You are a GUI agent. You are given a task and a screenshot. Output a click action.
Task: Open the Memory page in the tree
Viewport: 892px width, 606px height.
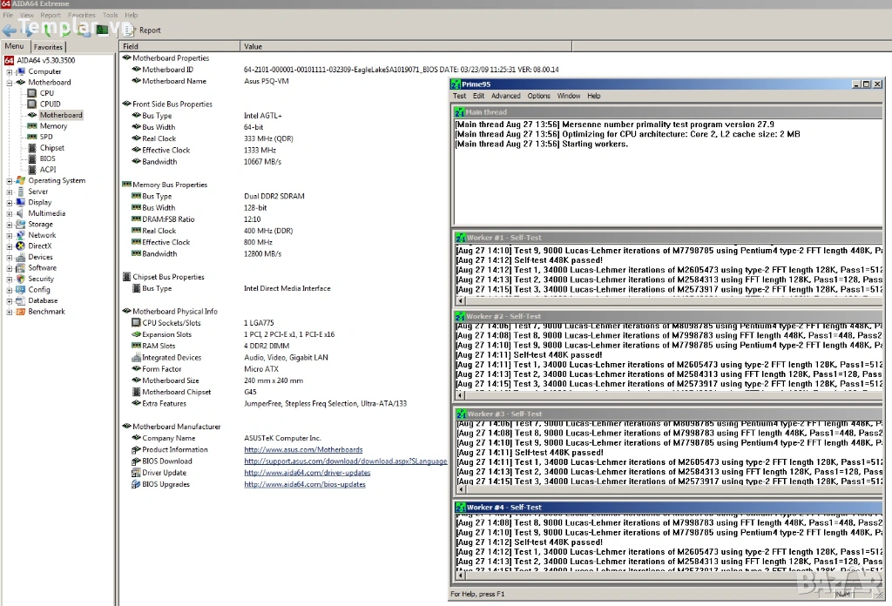pos(53,126)
